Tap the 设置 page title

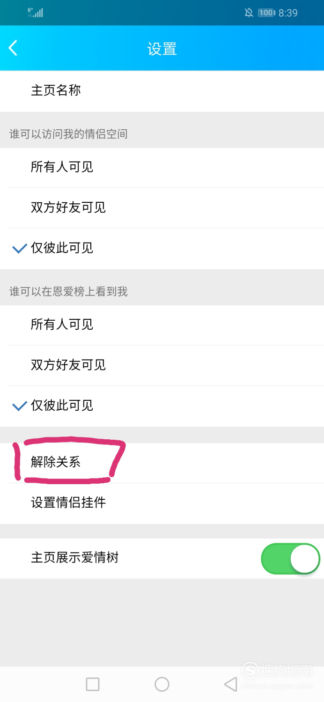(x=162, y=49)
